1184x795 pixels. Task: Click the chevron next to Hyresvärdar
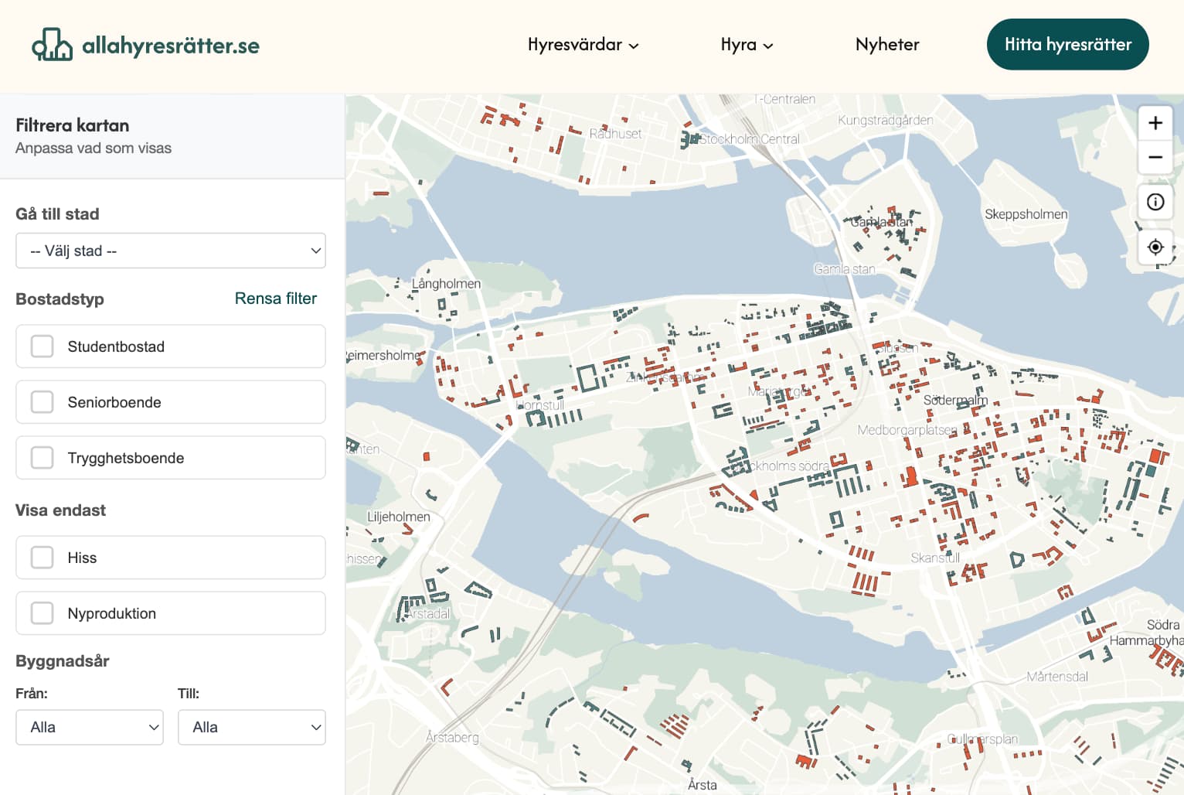tap(634, 46)
